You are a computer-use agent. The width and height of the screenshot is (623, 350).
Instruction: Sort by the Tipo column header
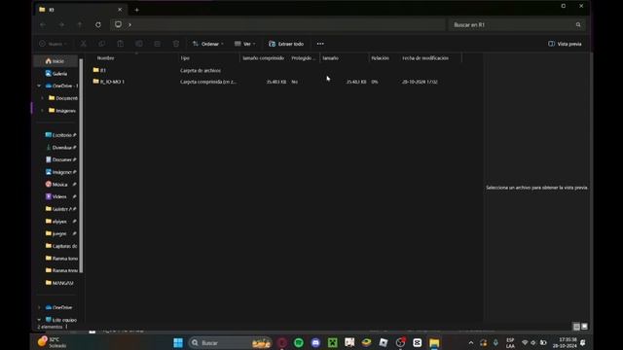pos(185,58)
